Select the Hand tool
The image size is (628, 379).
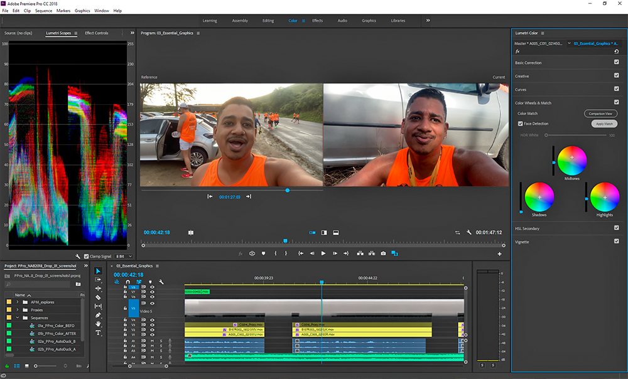pyautogui.click(x=98, y=324)
